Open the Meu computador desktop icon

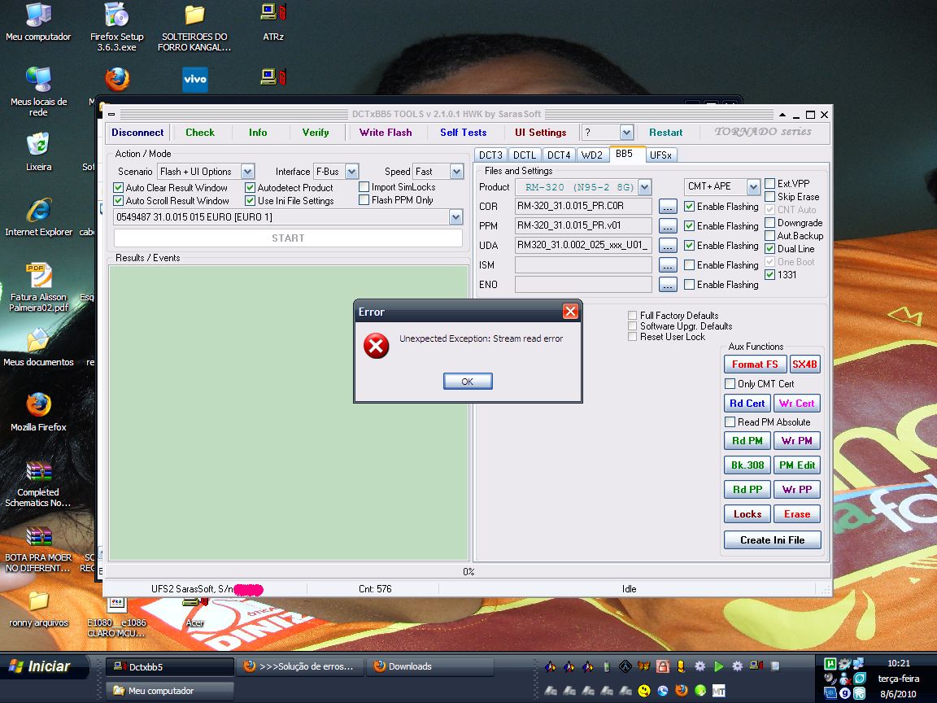click(x=38, y=23)
